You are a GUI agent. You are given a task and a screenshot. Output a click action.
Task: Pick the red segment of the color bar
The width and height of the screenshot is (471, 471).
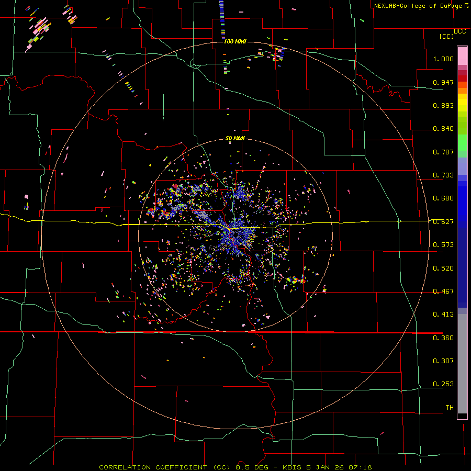[x=462, y=78]
